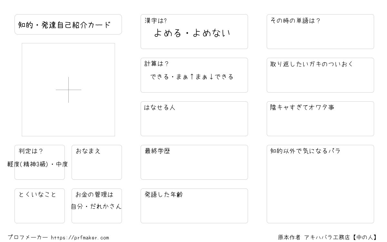Click the 原本作者 アキハバラ工務店 credit text
Image resolution: width=387 pixels, height=242 pixels.
tap(314, 237)
